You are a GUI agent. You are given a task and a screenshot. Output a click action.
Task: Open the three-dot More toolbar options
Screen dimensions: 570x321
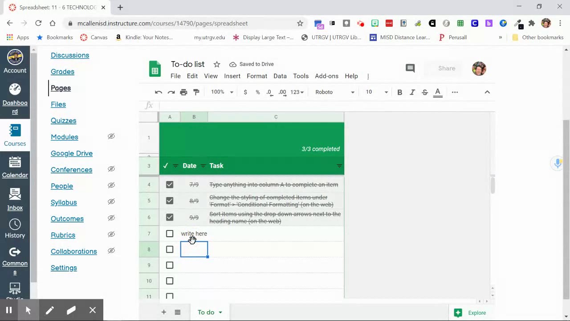455,92
